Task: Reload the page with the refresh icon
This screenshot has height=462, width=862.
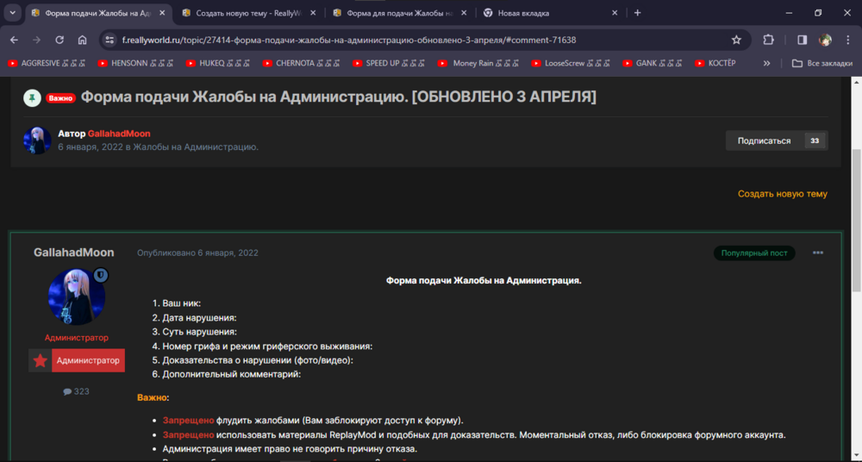Action: coord(60,40)
